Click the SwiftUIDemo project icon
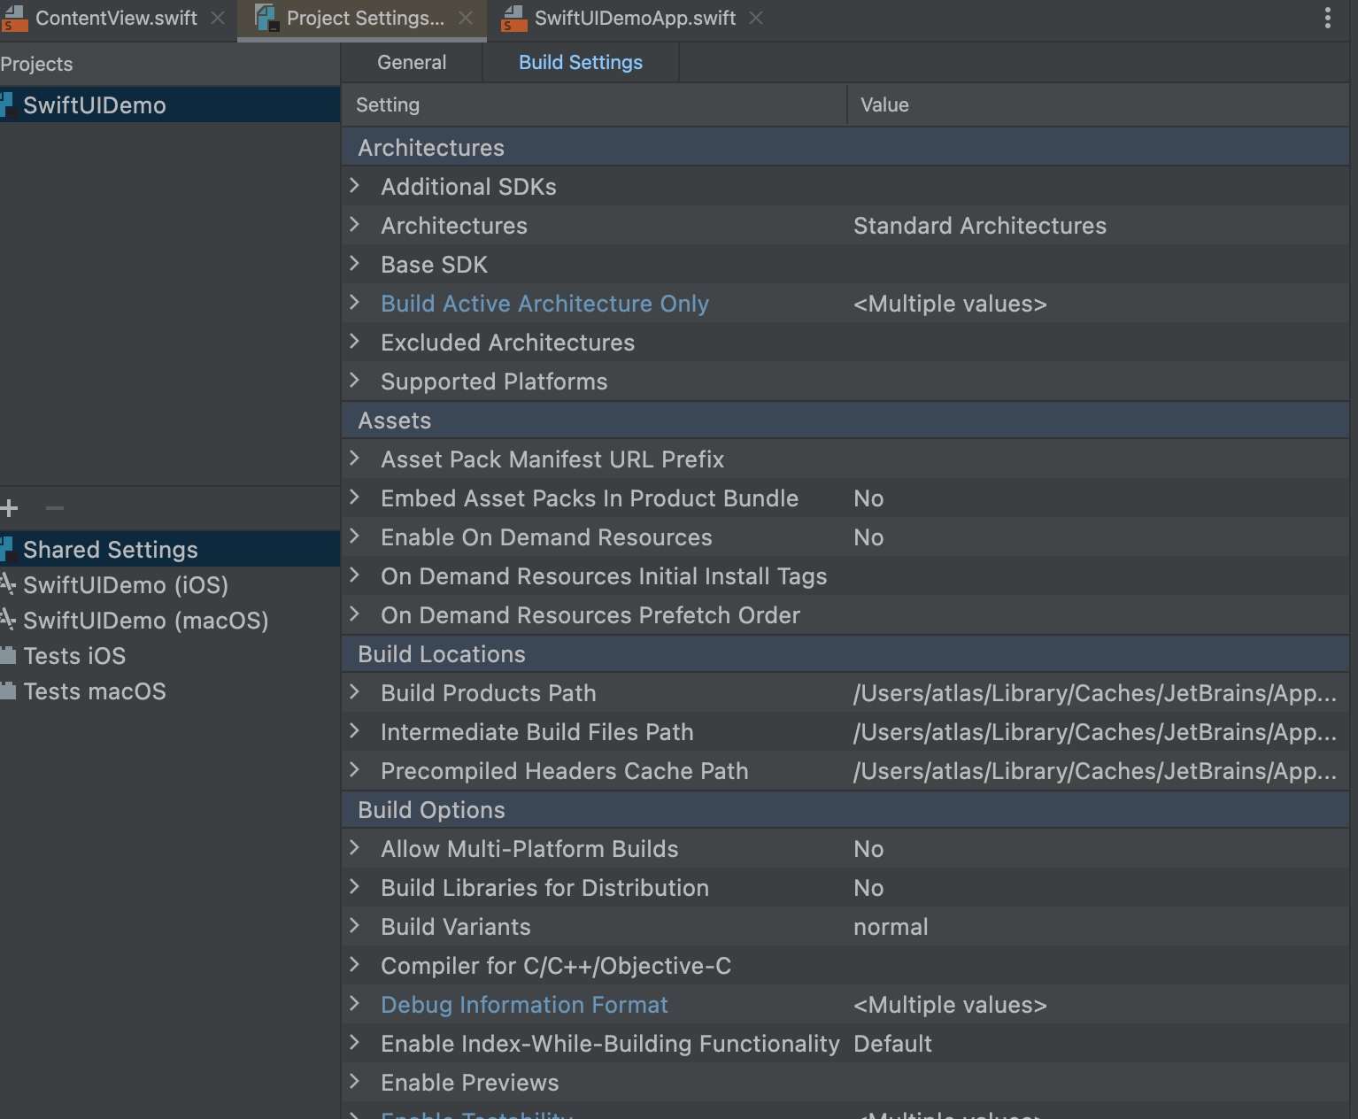The image size is (1358, 1119). pos(7,105)
